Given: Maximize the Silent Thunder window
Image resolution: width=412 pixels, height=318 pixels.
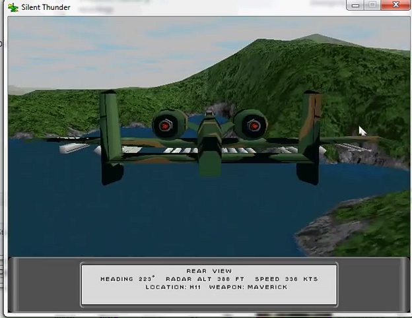Looking at the screenshot, I should 372,5.
